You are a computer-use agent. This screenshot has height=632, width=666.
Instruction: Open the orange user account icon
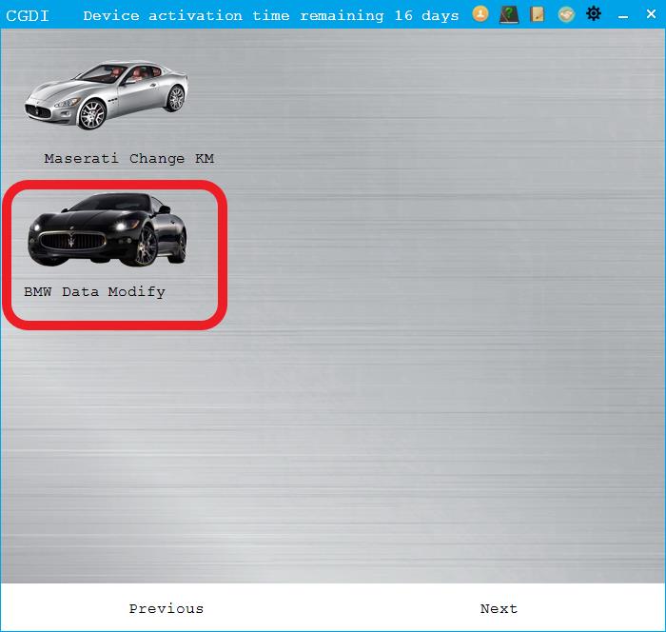480,14
